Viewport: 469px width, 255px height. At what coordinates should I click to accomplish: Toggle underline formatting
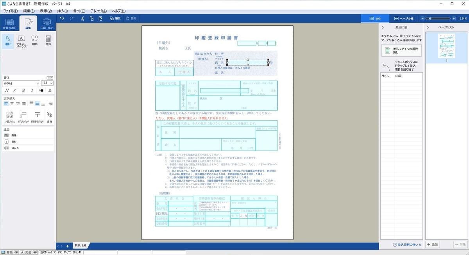pos(50,90)
